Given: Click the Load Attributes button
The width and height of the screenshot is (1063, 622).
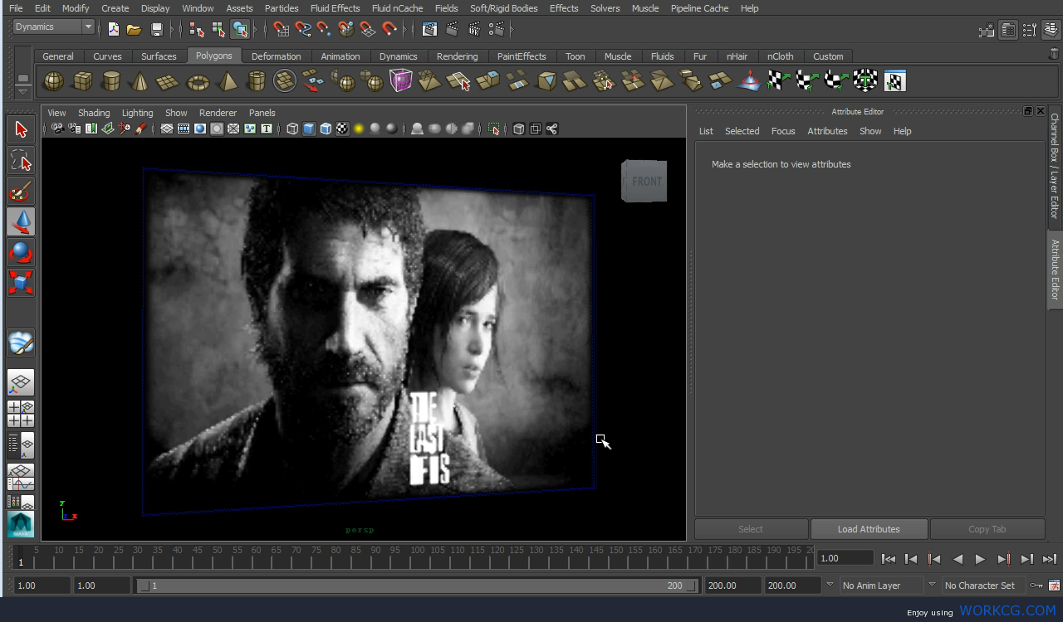Looking at the screenshot, I should coord(869,529).
